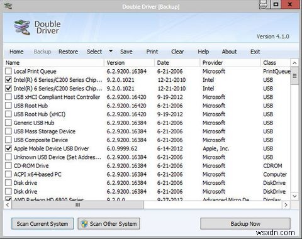Tick the Local Print Queue checkbox
This screenshot has height=239, width=302.
tap(8, 71)
